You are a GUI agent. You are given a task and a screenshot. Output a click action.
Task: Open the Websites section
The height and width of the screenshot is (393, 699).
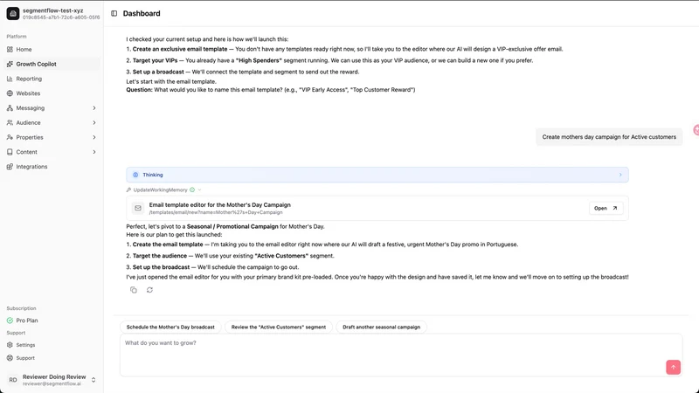tap(52, 93)
